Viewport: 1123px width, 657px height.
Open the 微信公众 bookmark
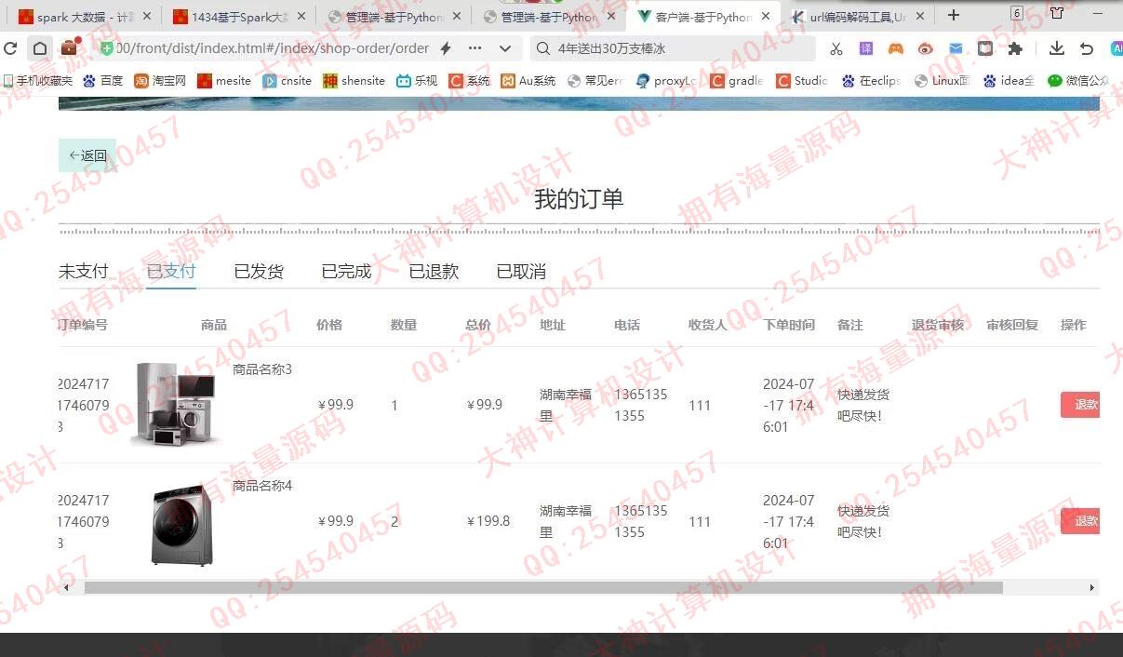click(1079, 81)
